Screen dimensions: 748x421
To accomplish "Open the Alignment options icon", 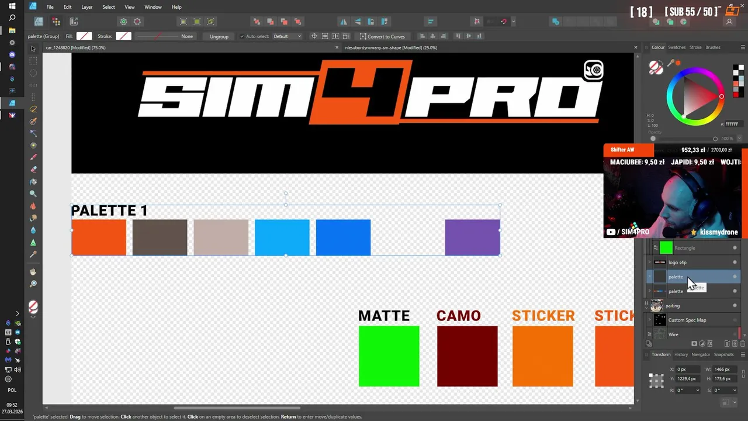I will 431,22.
